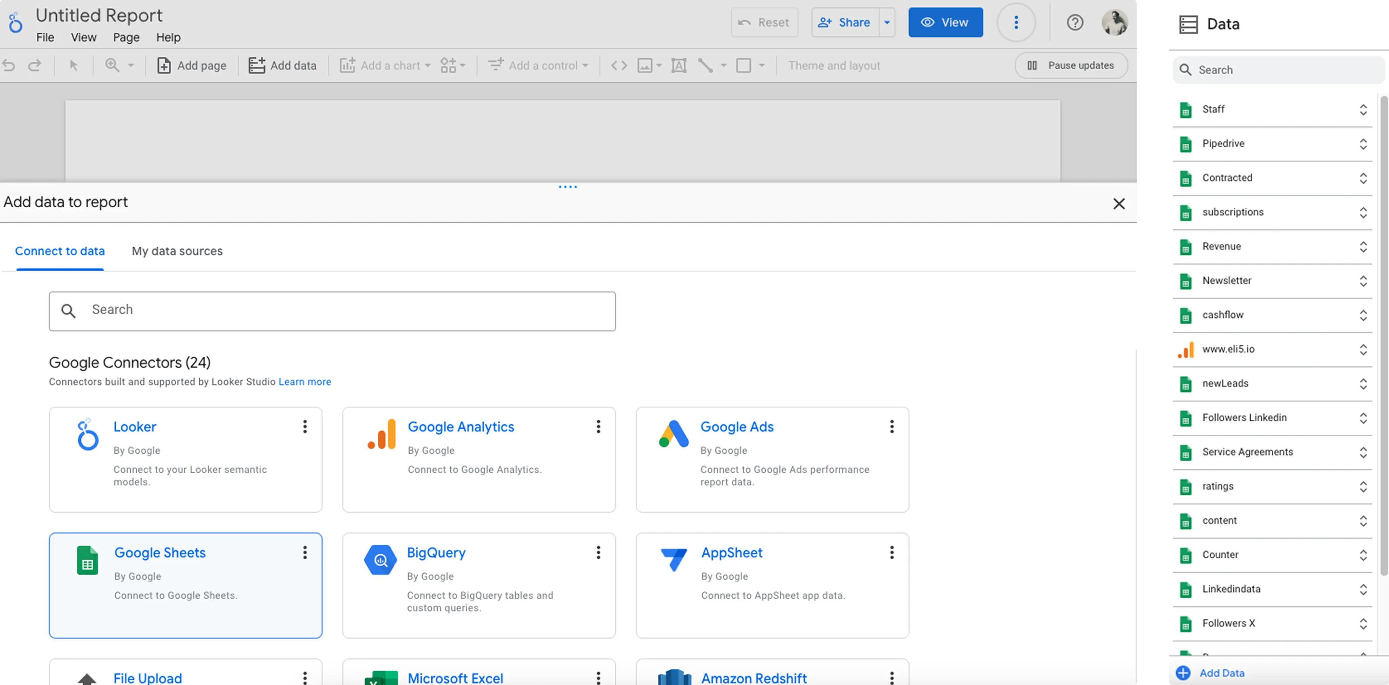
Task: Expand the Staff data source
Action: click(1363, 109)
